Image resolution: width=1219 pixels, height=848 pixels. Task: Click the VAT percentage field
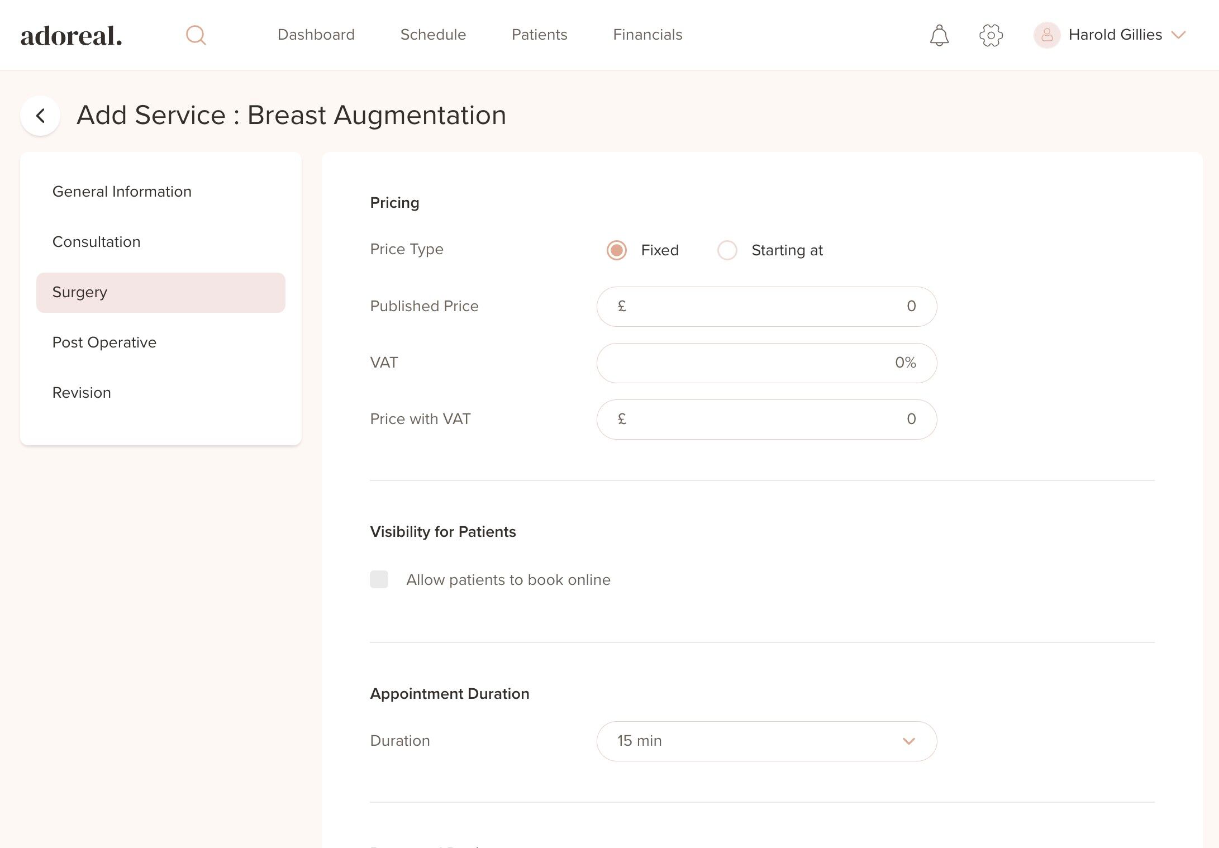(x=766, y=363)
